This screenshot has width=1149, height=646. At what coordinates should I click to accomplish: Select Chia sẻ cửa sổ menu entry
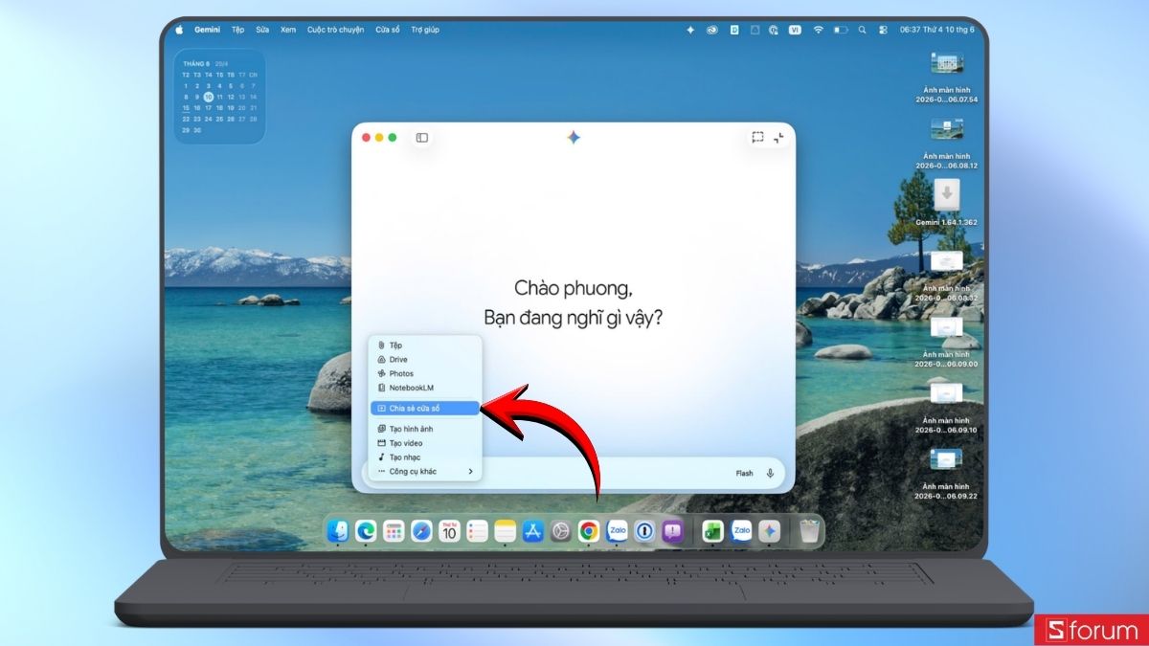(x=425, y=409)
